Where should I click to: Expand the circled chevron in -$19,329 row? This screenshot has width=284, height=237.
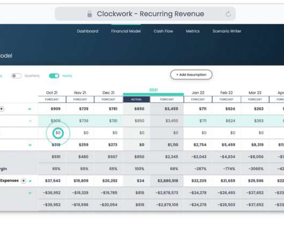(x=30, y=193)
